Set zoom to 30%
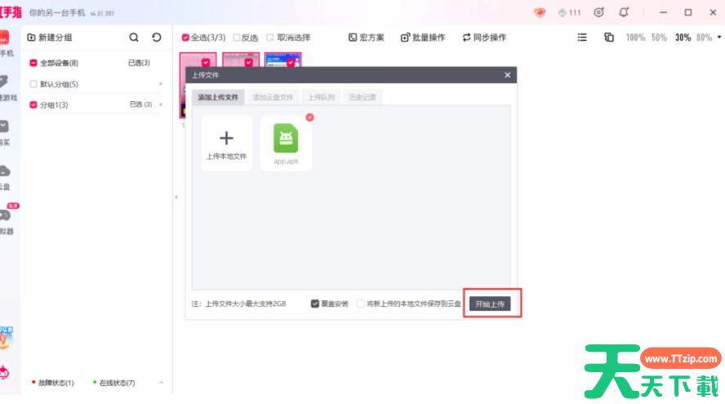The width and height of the screenshot is (725, 404). [x=683, y=38]
